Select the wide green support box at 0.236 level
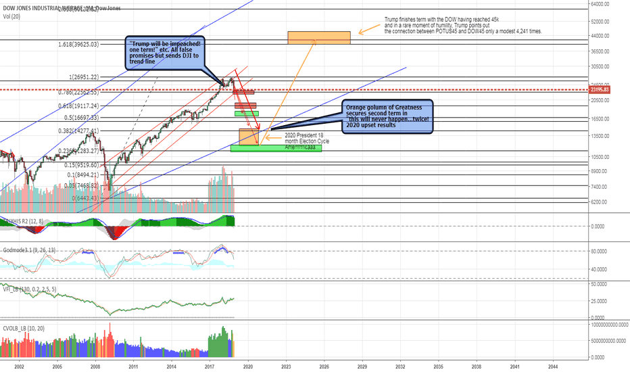 (276, 148)
